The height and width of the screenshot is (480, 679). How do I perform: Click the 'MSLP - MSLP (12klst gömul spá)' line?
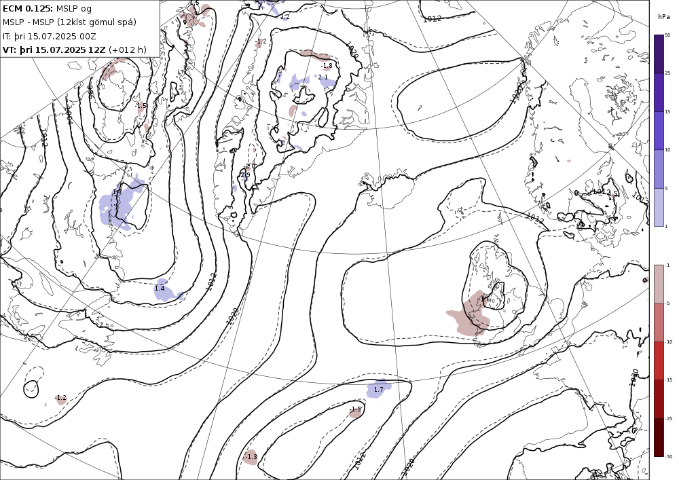[69, 22]
